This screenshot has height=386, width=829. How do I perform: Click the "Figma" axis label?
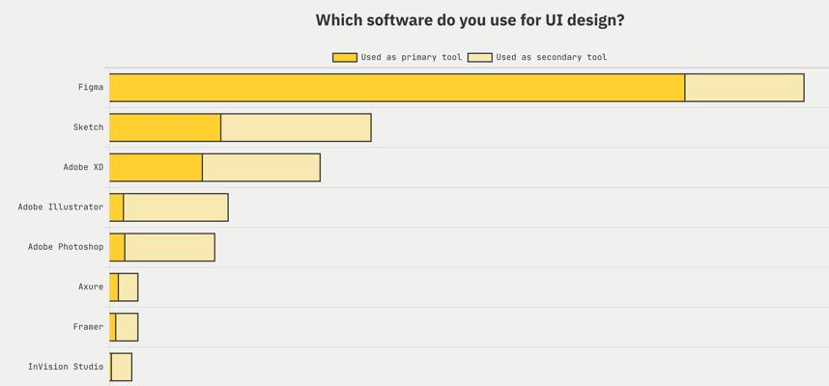click(91, 88)
